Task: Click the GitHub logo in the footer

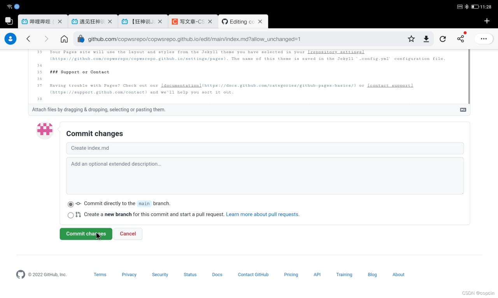Action: click(x=21, y=274)
